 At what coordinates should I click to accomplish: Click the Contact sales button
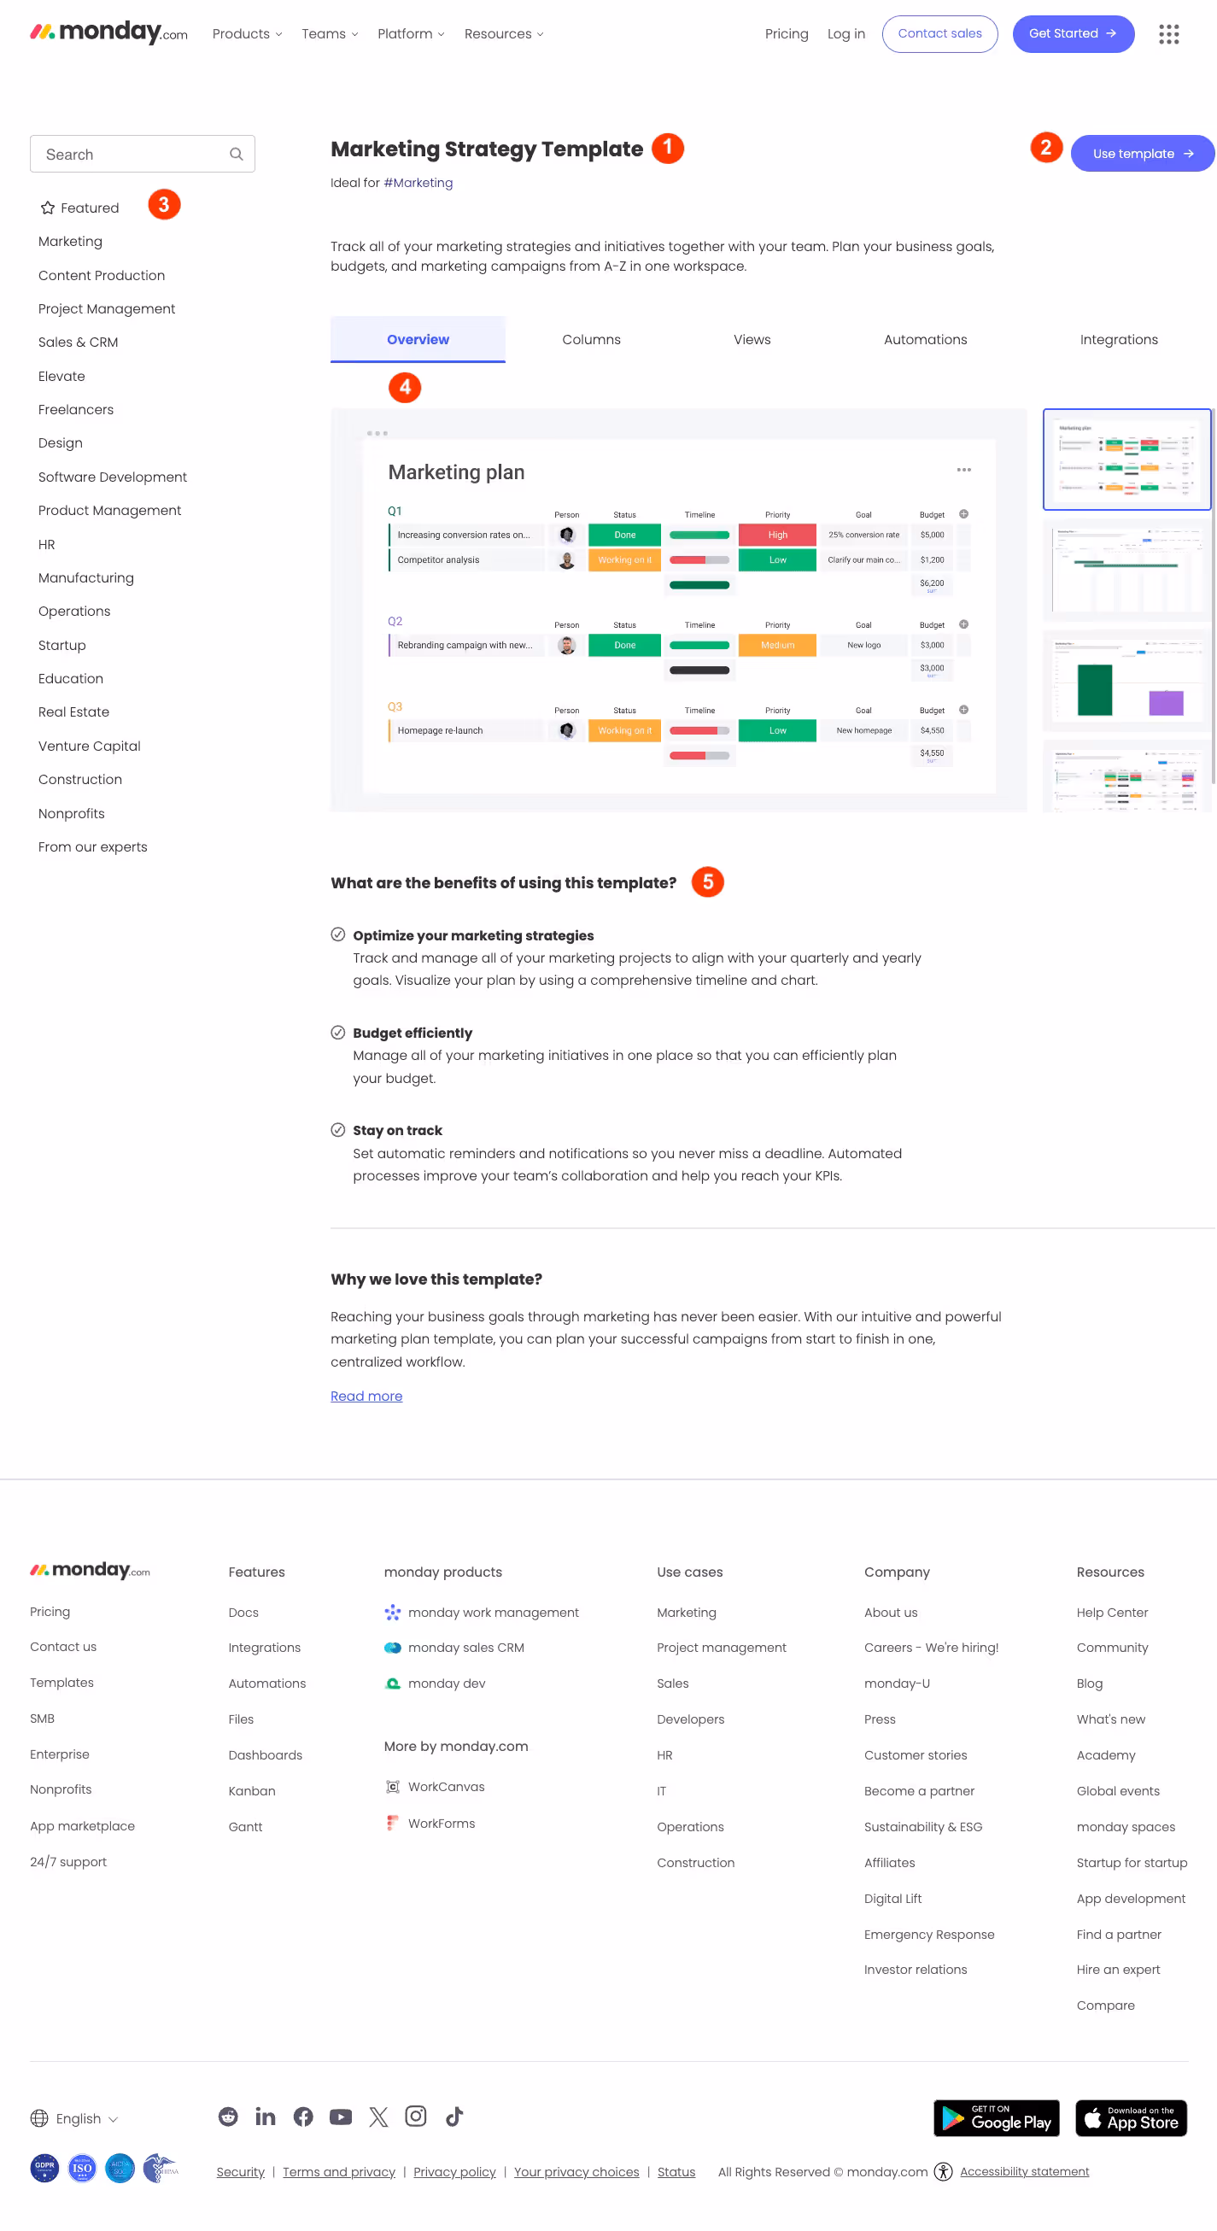[x=939, y=34]
